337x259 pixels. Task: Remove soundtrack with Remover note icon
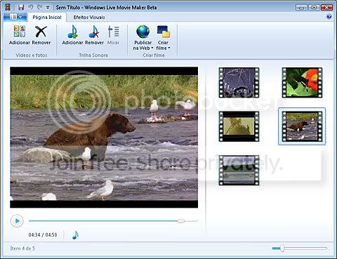pyautogui.click(x=94, y=32)
